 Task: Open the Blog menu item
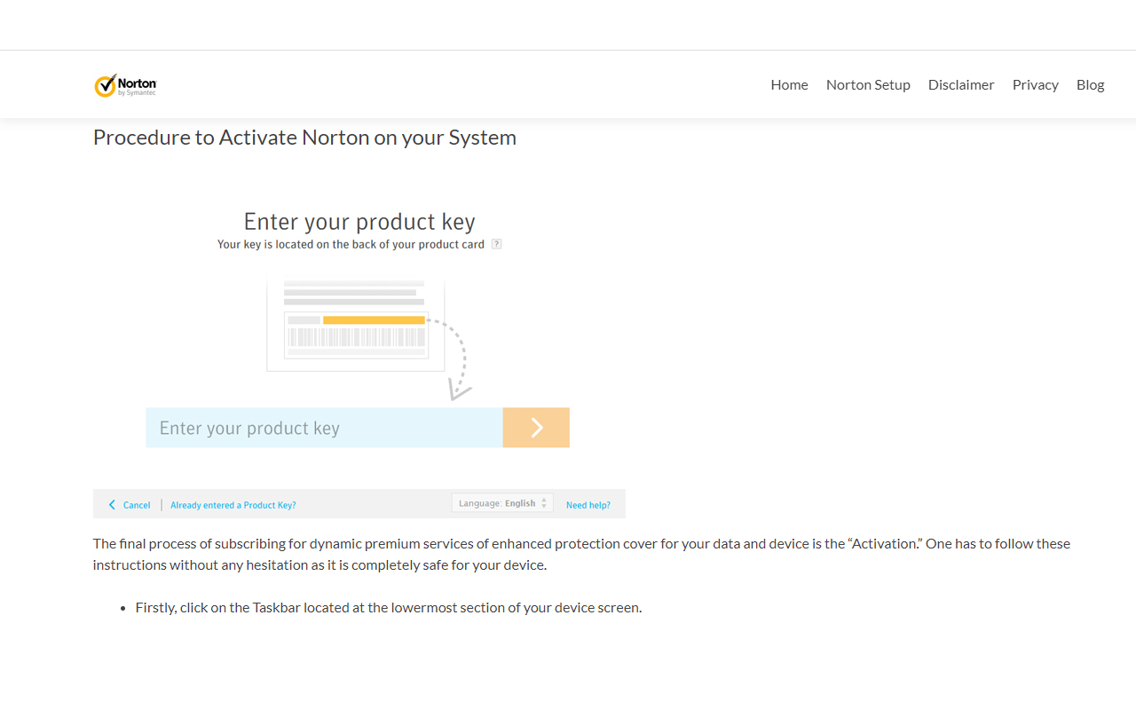coord(1090,84)
